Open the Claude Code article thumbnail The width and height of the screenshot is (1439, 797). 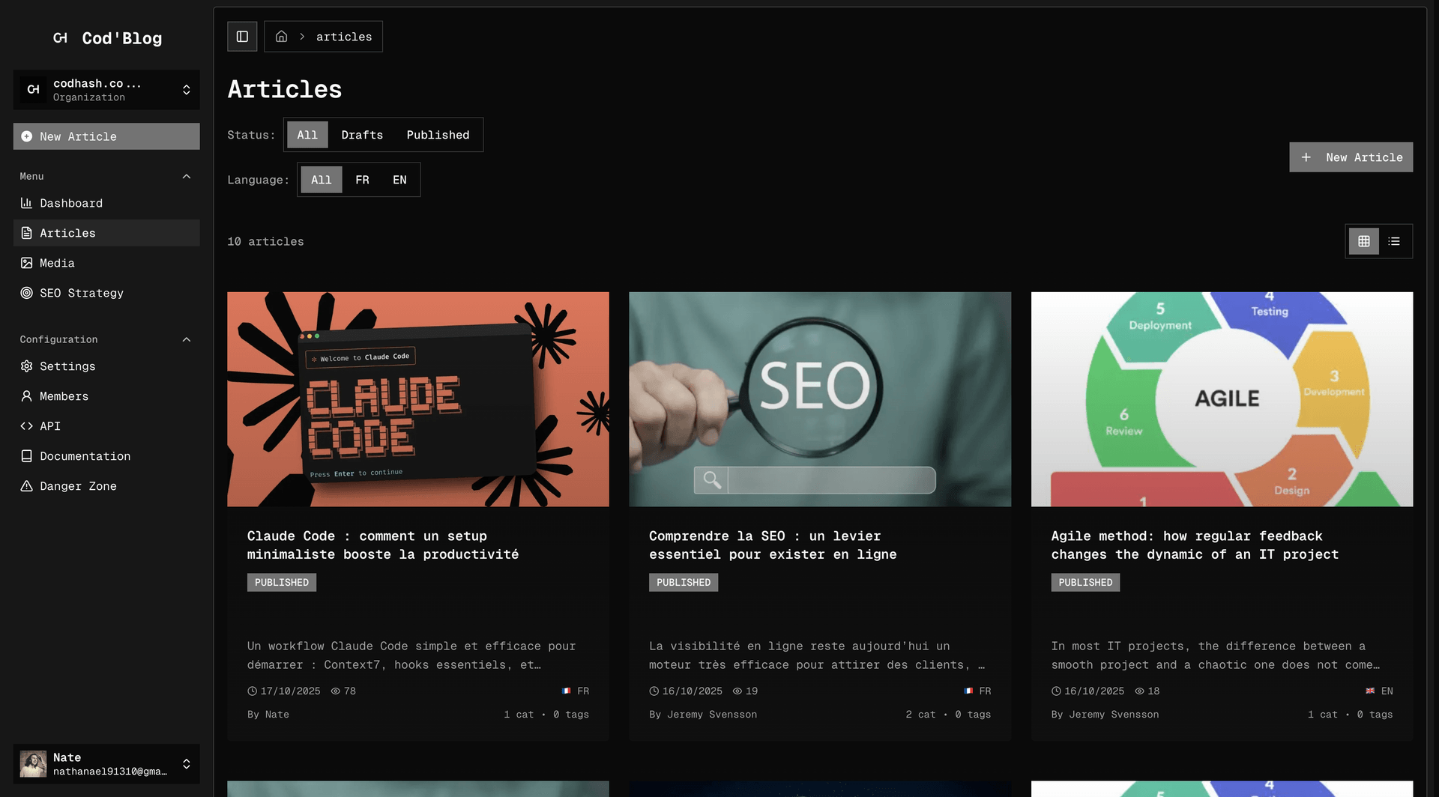pos(417,399)
